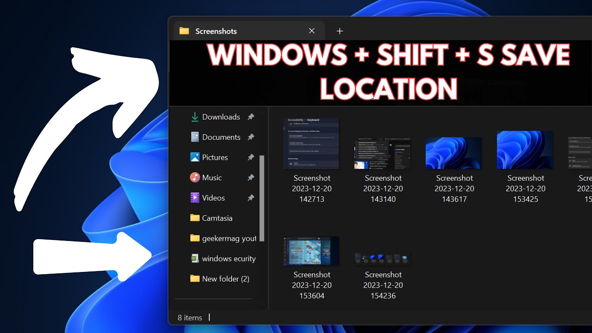Click the Screenshots tab folder icon

[184, 31]
